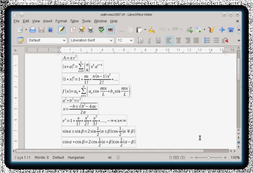The width and height of the screenshot is (253, 173).
Task: Select Justified alignment
Action: click(196, 40)
